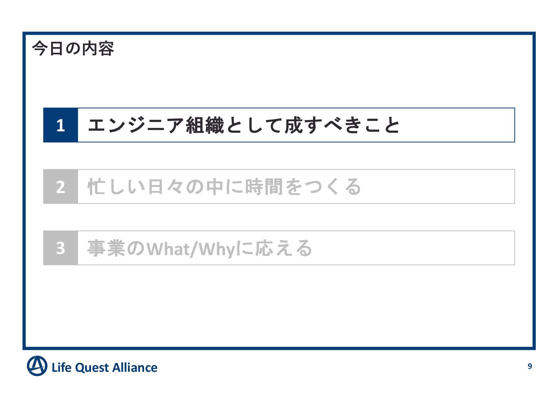Screen dimensions: 559x395
Task: Click the gray number 3 block
Action: pyautogui.click(x=60, y=248)
